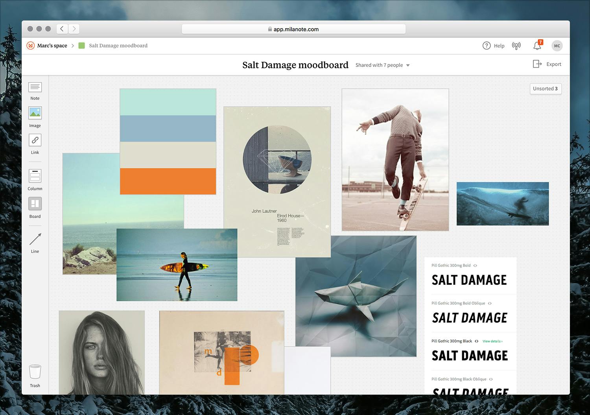Select the surfer with surfboard image
This screenshot has height=415, width=590.
point(177,265)
